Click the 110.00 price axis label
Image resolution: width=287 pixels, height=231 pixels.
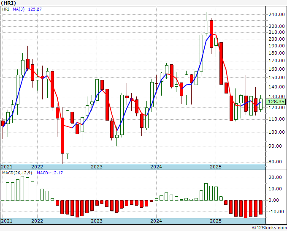point(276,119)
